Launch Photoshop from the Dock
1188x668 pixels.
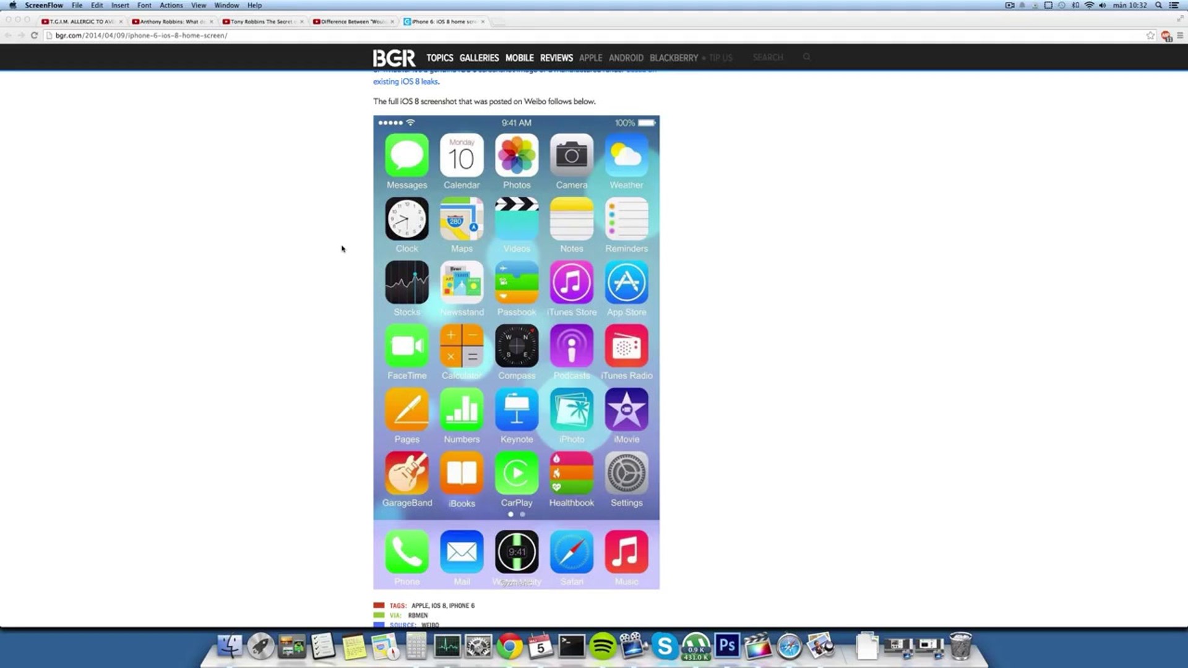pyautogui.click(x=727, y=646)
